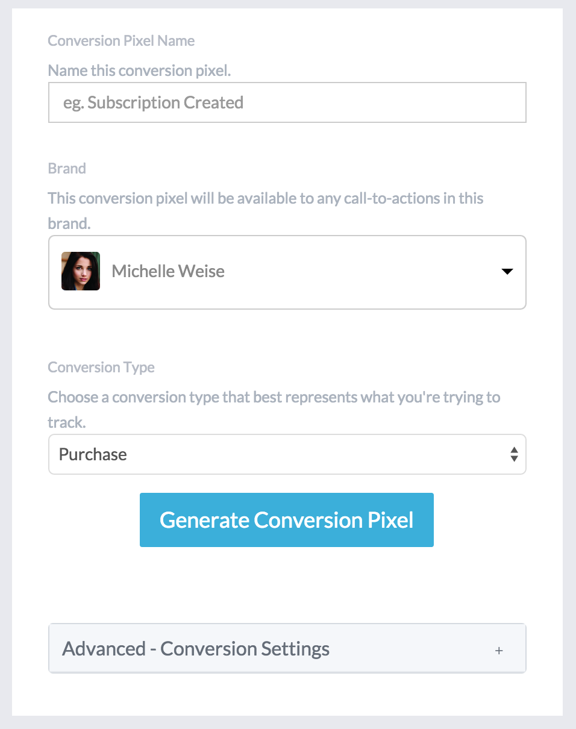Click the black dropdown caret next to Michelle Weise
The height and width of the screenshot is (729, 576).
[506, 272]
